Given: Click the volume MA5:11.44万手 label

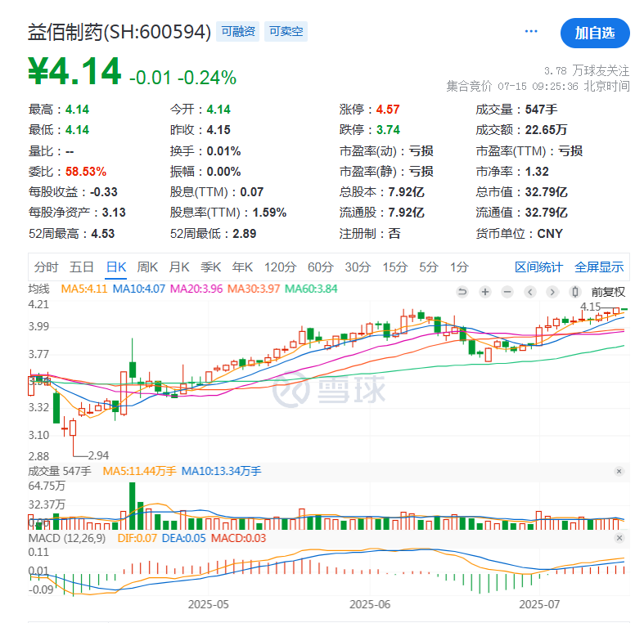Looking at the screenshot, I should point(139,471).
